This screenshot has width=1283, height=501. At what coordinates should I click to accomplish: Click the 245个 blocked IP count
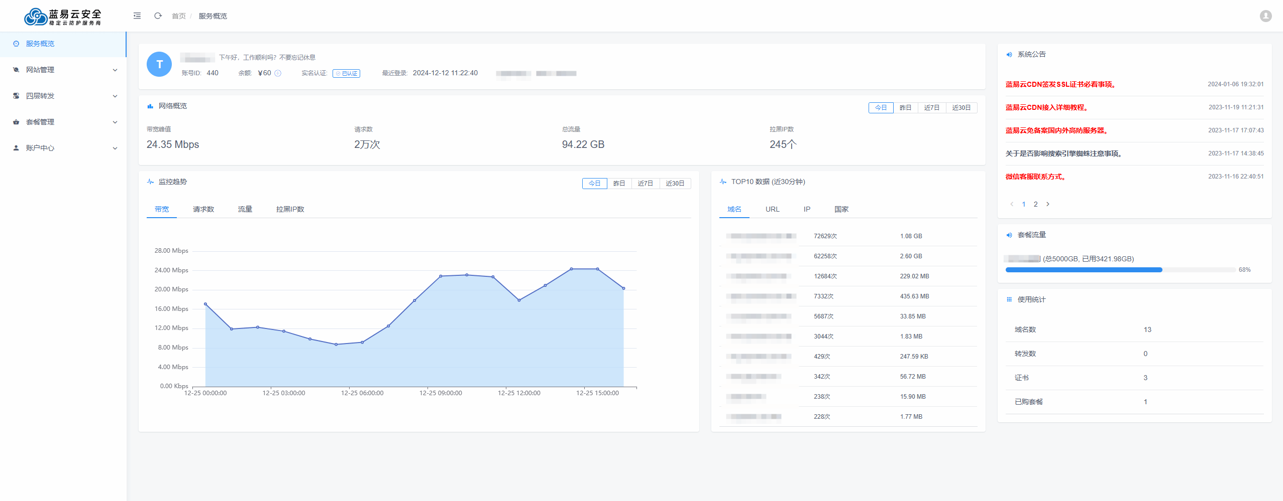(783, 144)
